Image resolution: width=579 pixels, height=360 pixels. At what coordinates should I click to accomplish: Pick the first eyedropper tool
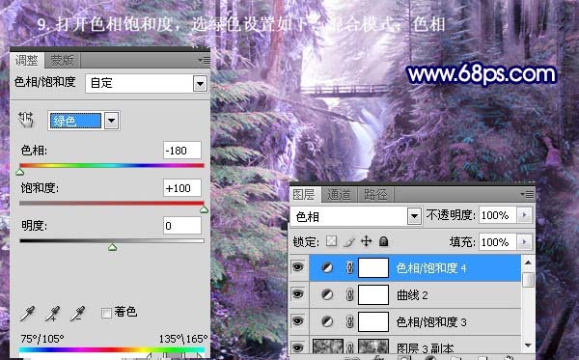[28, 314]
